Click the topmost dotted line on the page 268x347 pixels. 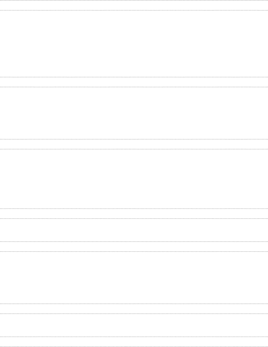point(134,1)
